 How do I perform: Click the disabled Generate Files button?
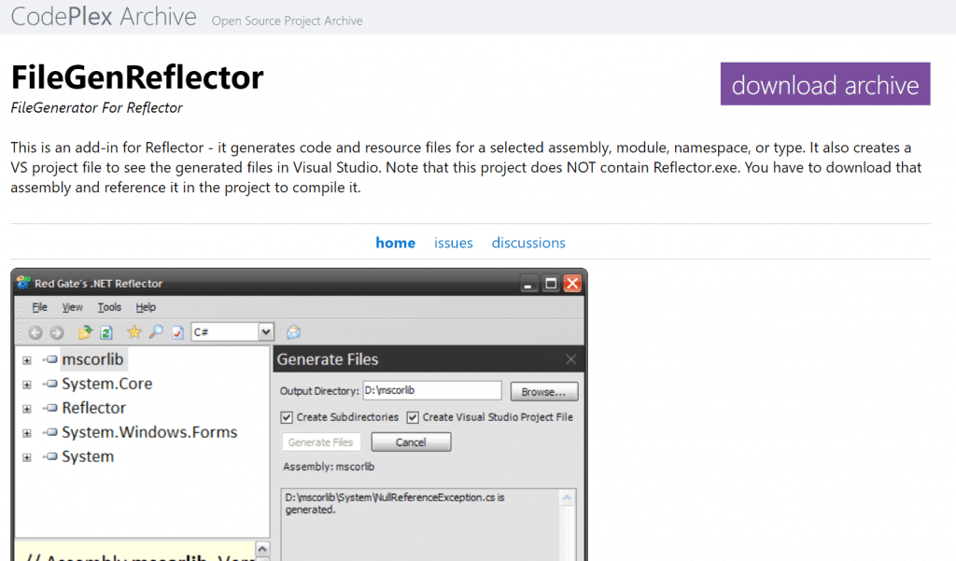321,442
